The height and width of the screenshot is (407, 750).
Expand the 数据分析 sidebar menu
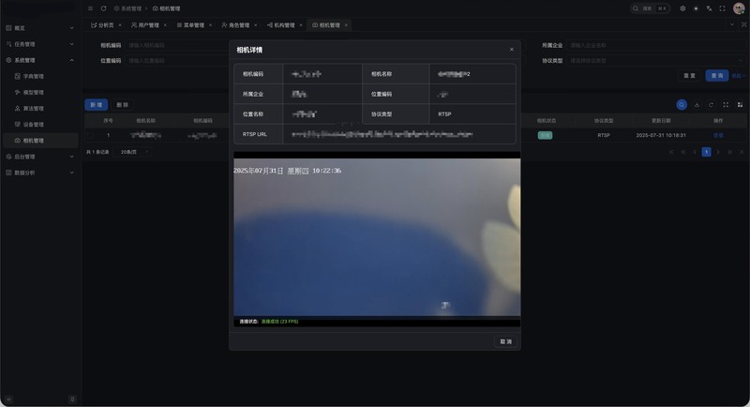40,173
